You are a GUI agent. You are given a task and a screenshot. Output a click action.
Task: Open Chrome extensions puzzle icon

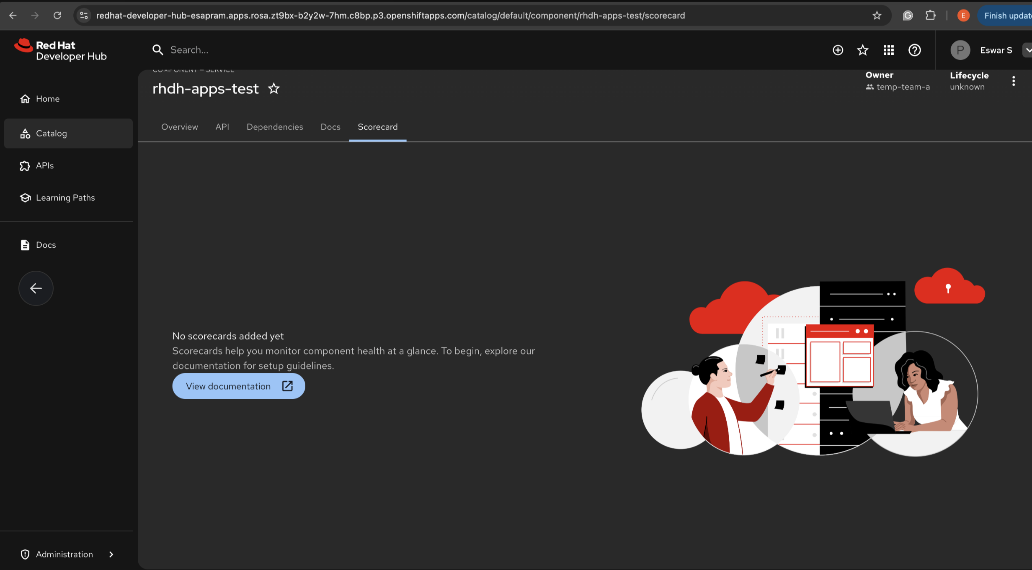click(x=930, y=16)
